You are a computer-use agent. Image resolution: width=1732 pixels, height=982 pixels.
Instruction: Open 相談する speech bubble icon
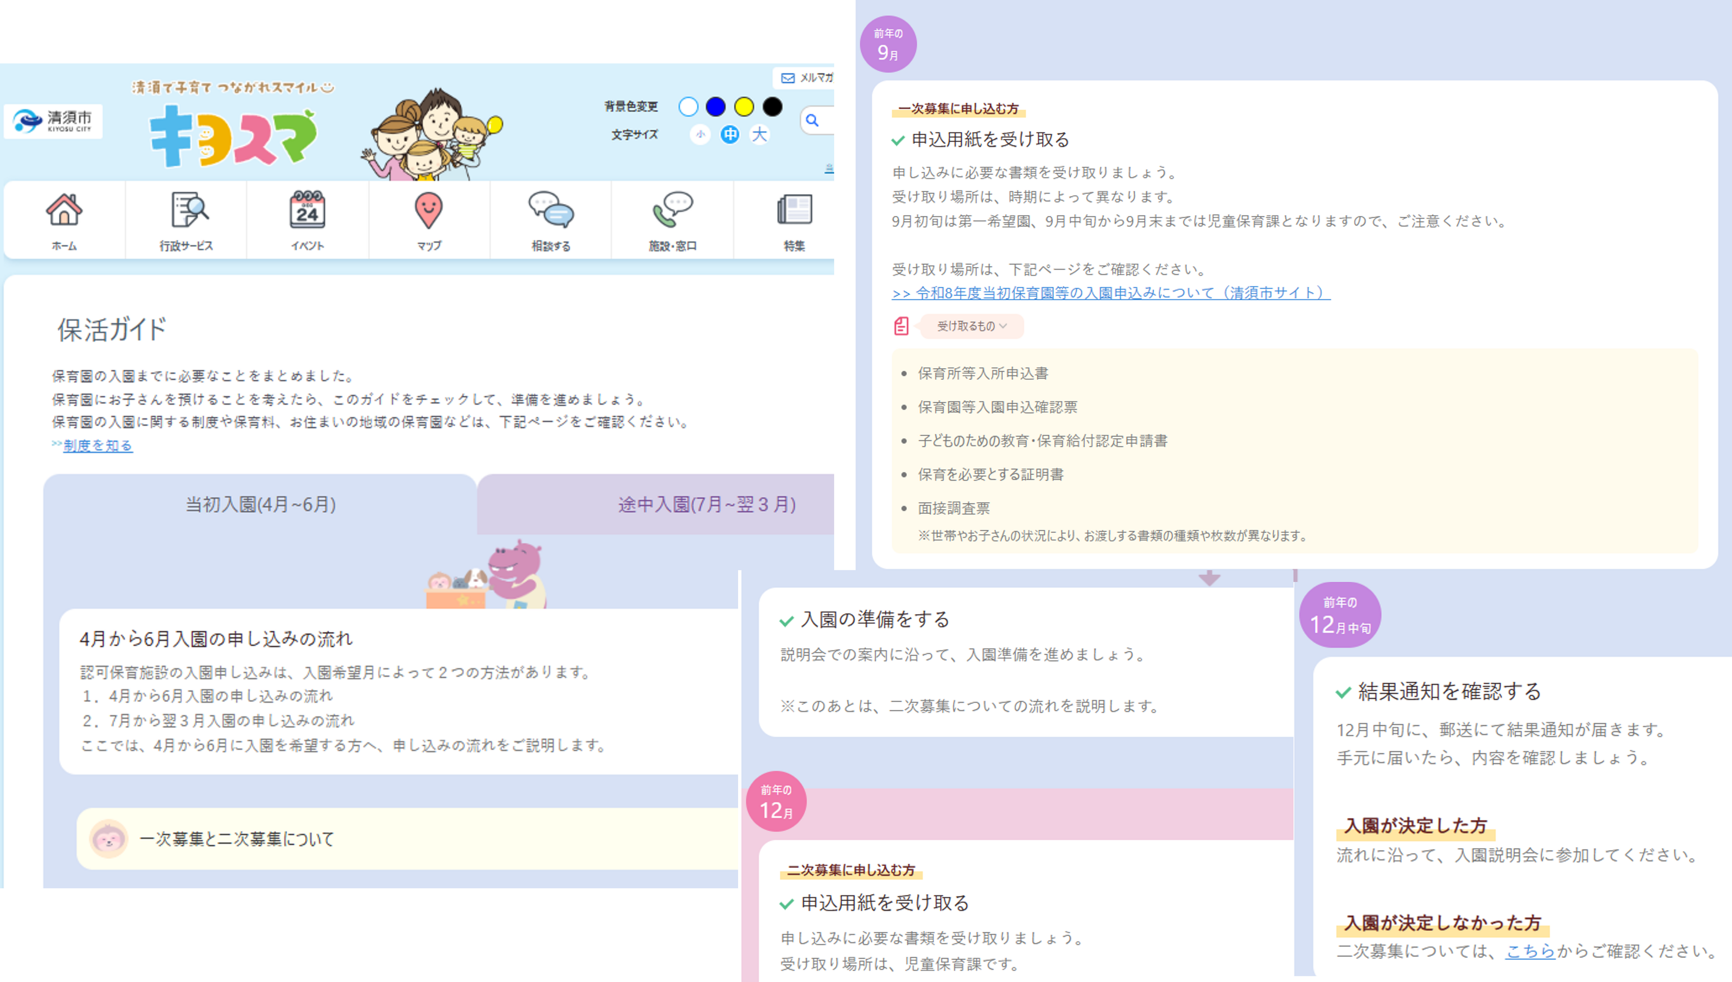551,211
